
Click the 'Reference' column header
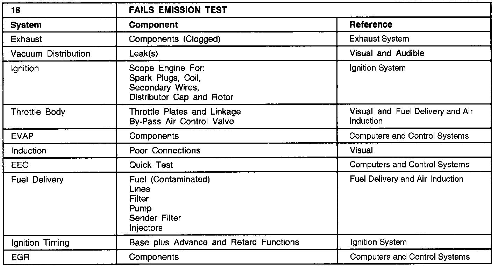[x=371, y=25]
